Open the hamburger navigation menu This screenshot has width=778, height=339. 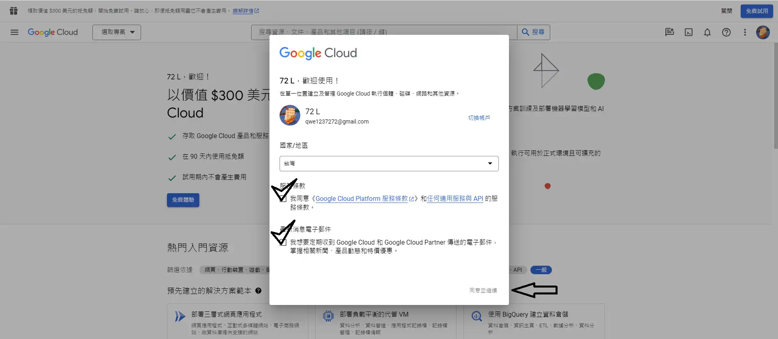(14, 32)
